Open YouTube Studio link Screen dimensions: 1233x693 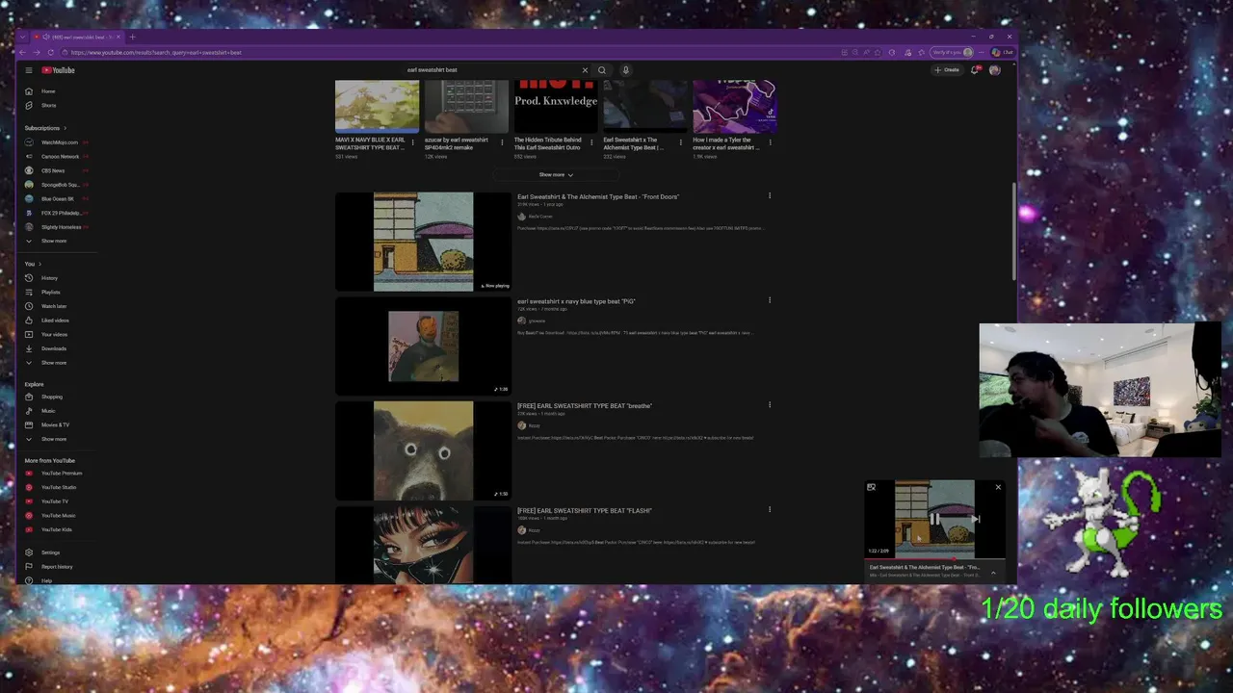click(x=58, y=487)
